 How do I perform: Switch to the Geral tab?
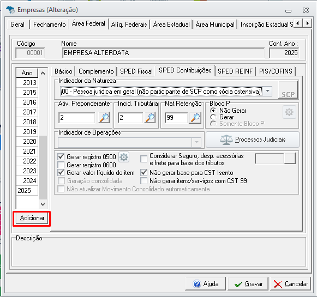[17, 25]
